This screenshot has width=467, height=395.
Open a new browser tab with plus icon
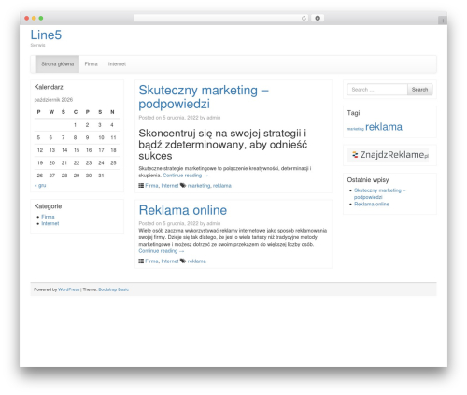(x=443, y=21)
